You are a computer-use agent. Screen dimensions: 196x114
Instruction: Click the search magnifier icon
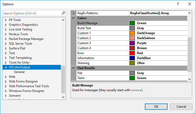click(63, 13)
